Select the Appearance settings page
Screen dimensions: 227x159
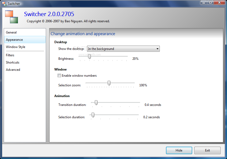tap(25, 40)
